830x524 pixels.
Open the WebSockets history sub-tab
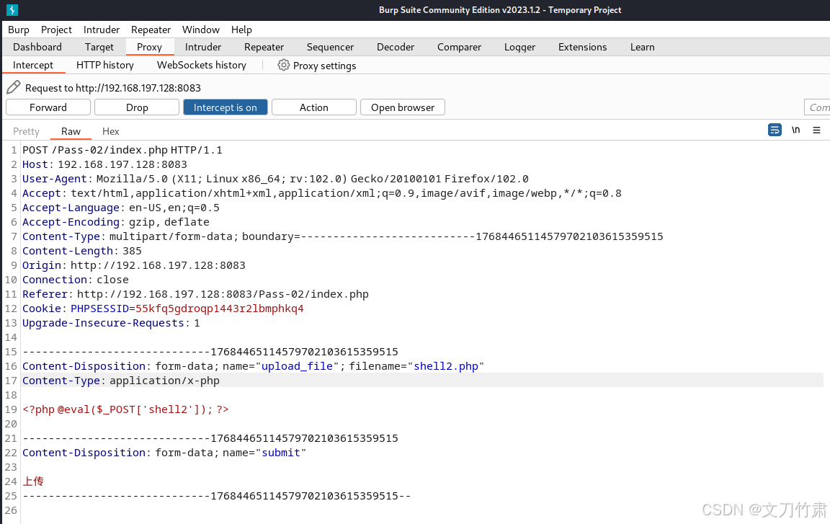click(201, 65)
